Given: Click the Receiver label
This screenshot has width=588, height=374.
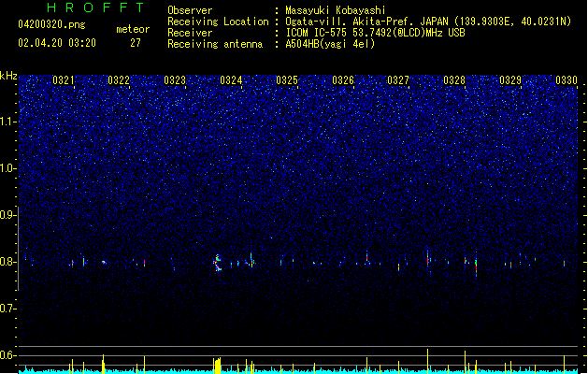Looking at the screenshot, I should [x=190, y=33].
